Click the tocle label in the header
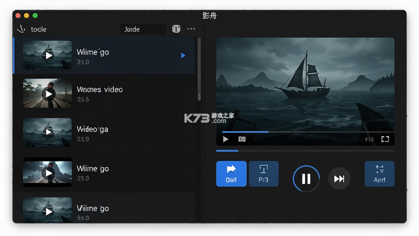The width and height of the screenshot is (419, 236). tap(38, 29)
